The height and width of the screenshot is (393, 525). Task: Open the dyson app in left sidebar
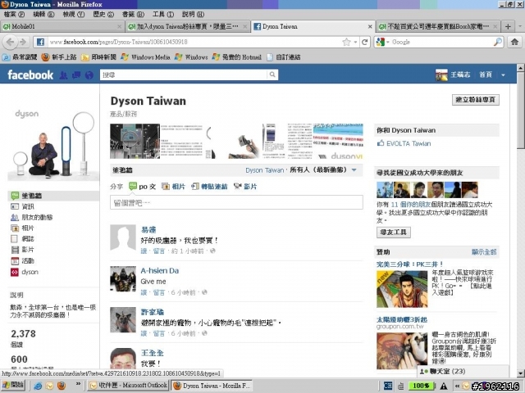click(x=25, y=272)
